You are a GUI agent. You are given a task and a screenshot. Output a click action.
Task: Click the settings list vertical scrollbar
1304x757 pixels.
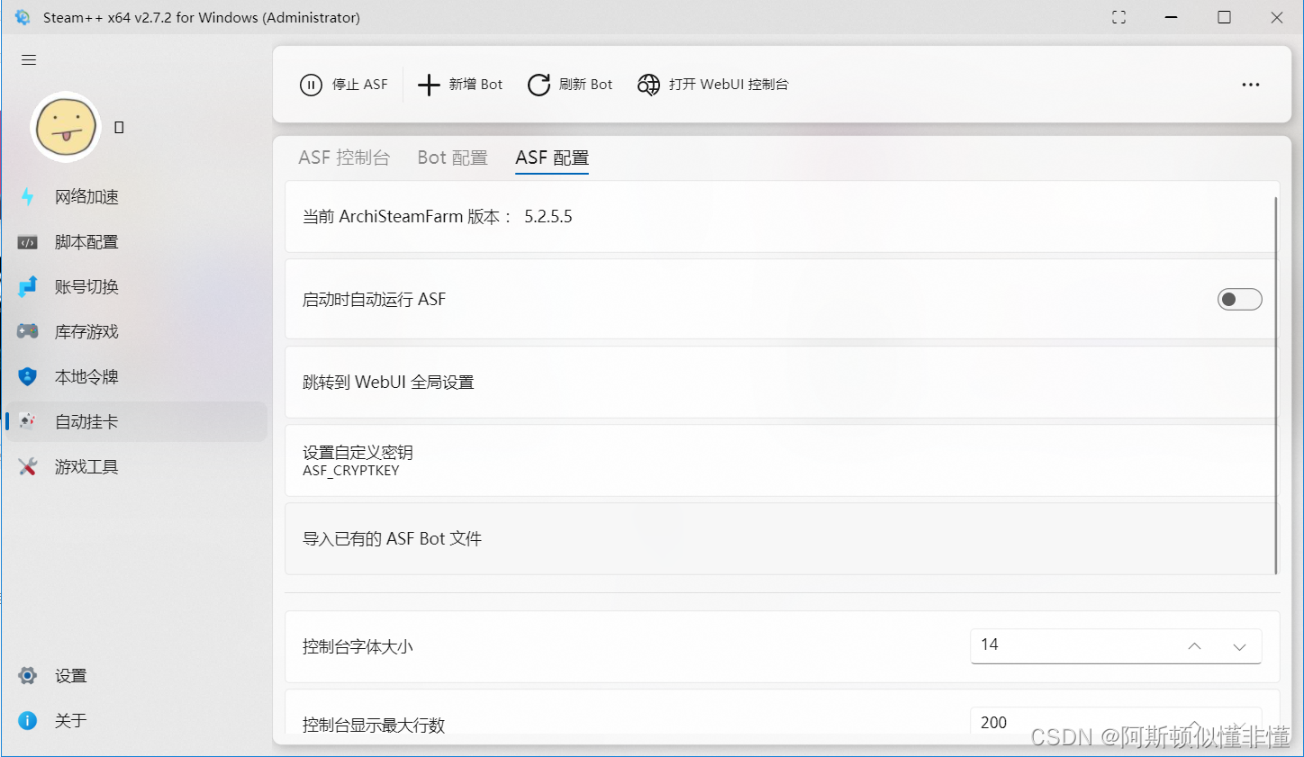[x=1276, y=384]
